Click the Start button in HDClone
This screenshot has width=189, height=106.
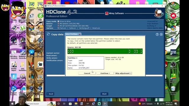[x=104, y=94]
